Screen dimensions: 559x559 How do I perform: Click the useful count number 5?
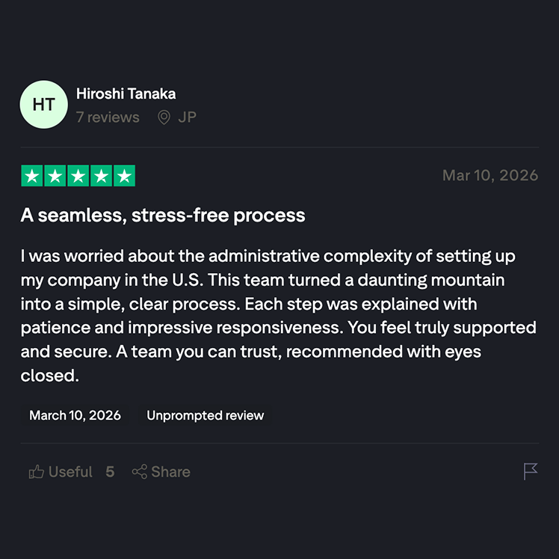(110, 472)
